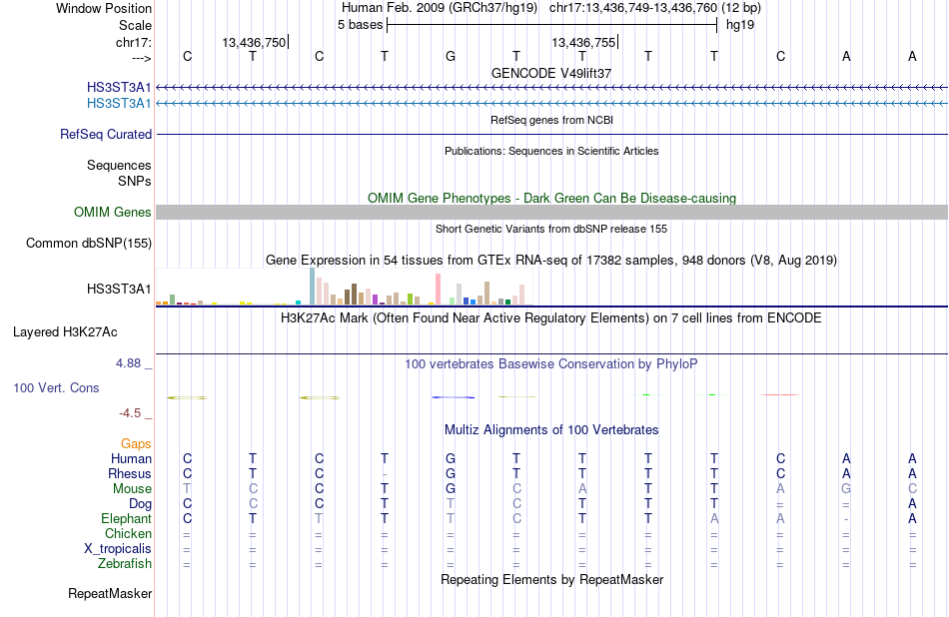949x617 pixels.
Task: Open the RefSeq Curated track label
Action: click(x=106, y=135)
